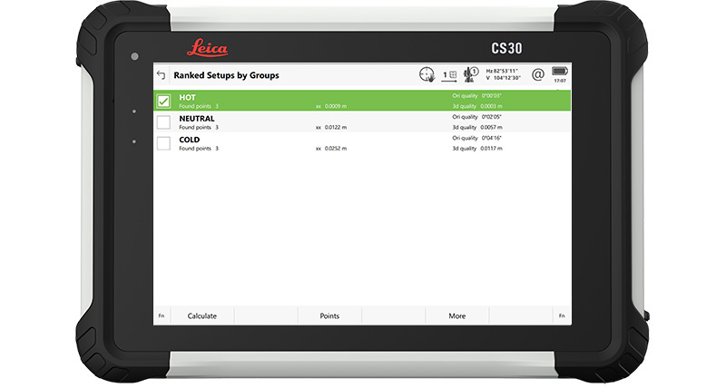Click the Ranked Setups by Groups title
The height and width of the screenshot is (388, 726).
226,75
